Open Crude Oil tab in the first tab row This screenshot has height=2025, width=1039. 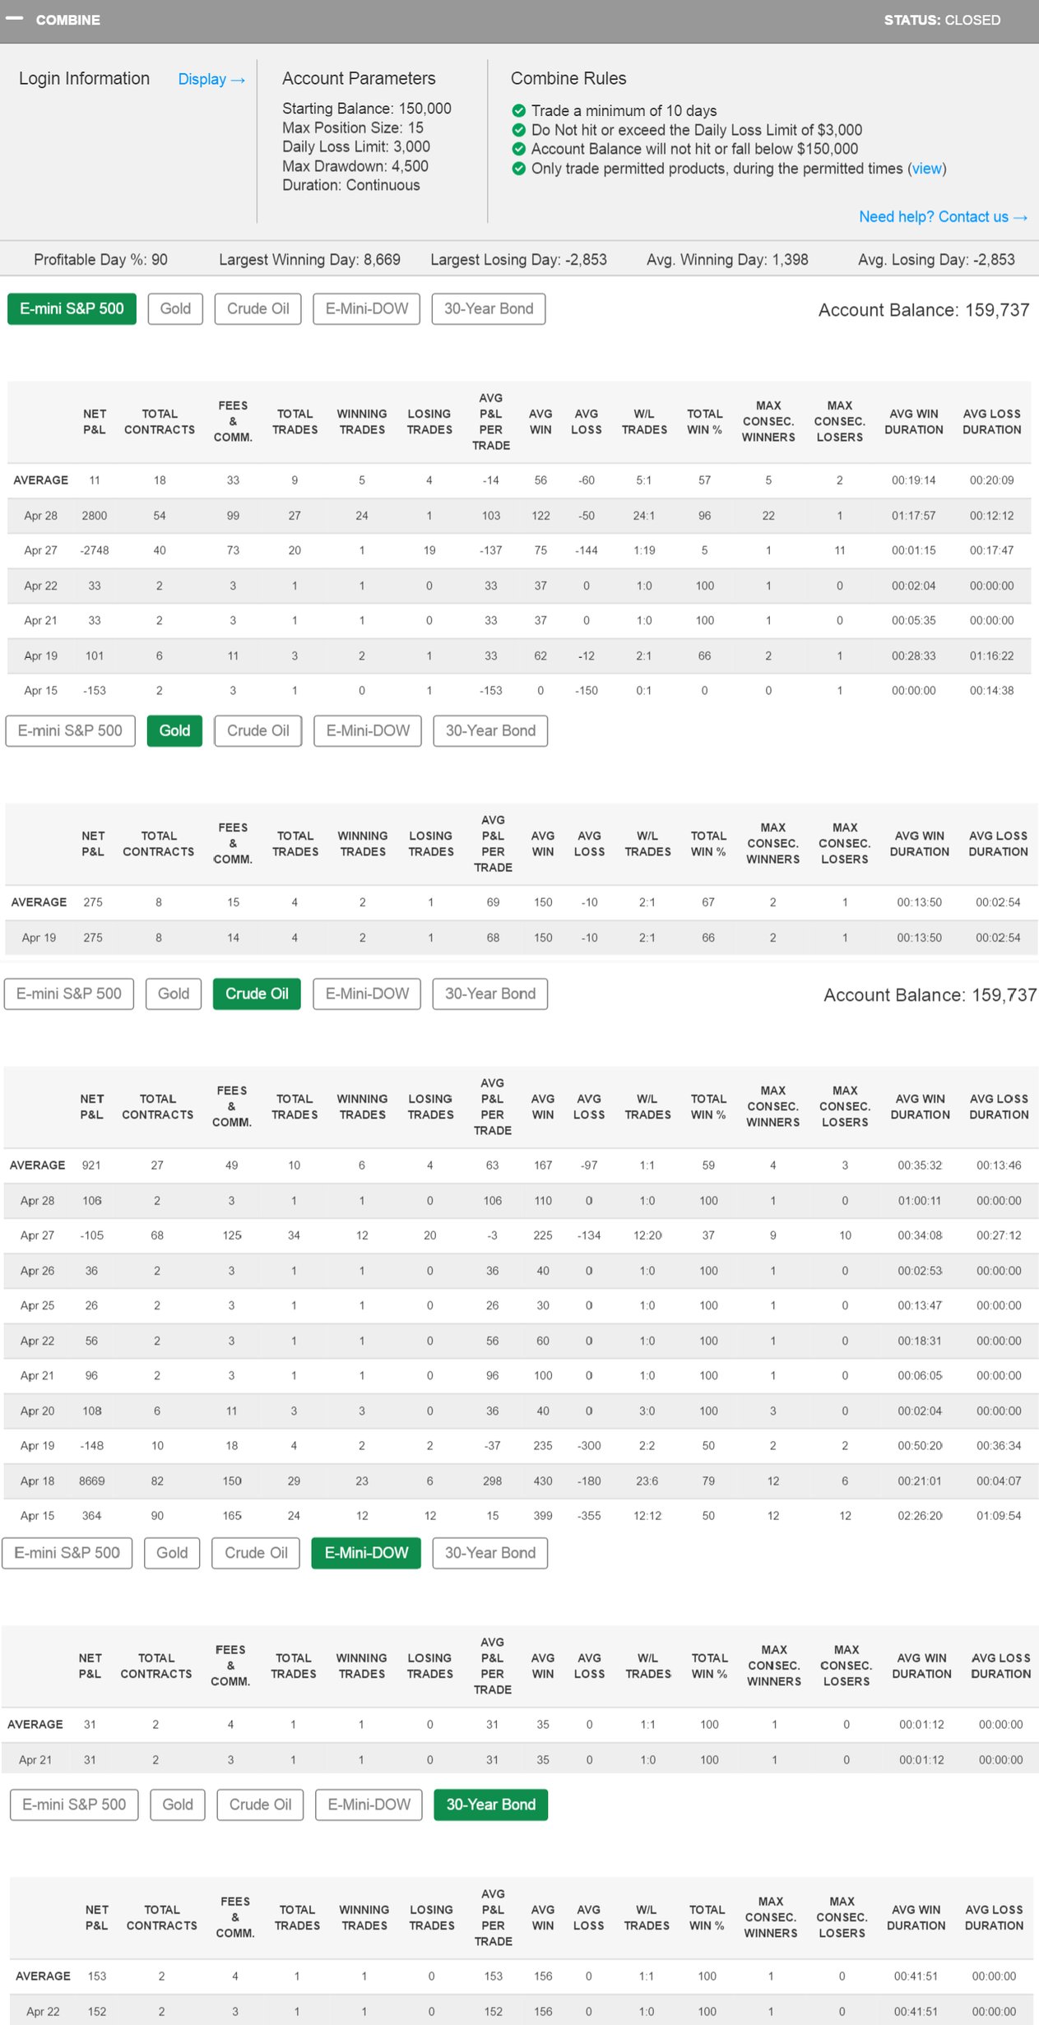(257, 308)
